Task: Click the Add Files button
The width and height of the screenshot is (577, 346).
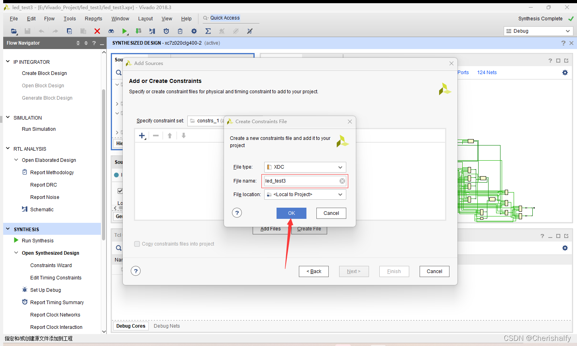Action: [x=271, y=229]
